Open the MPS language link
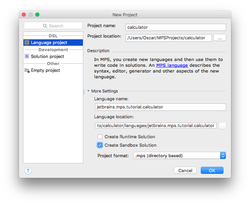Image resolution: width=250 pixels, height=205 pixels. [x=172, y=65]
